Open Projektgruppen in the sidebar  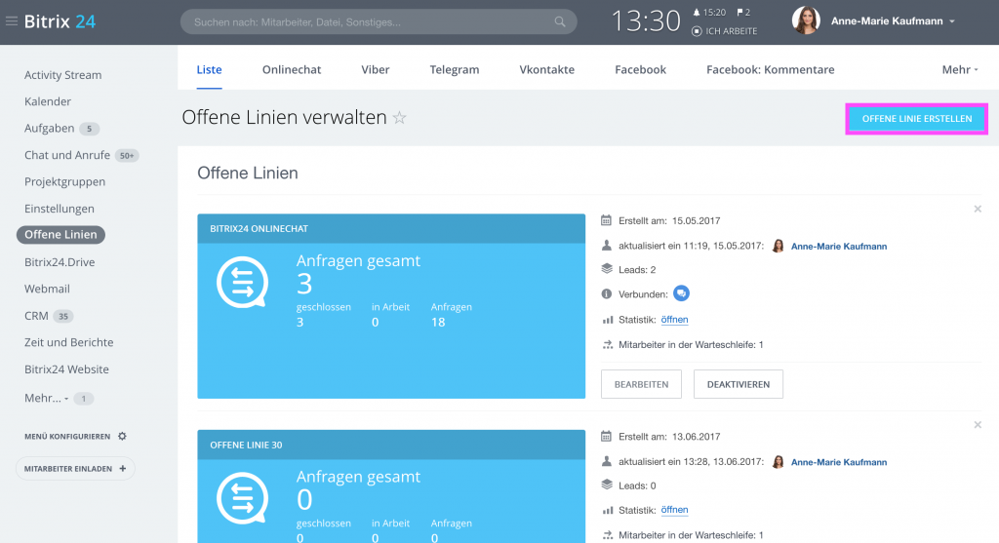click(x=65, y=181)
